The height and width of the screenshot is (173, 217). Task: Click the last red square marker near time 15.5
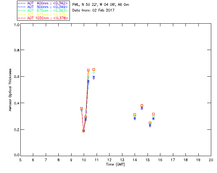pyautogui.click(x=153, y=114)
